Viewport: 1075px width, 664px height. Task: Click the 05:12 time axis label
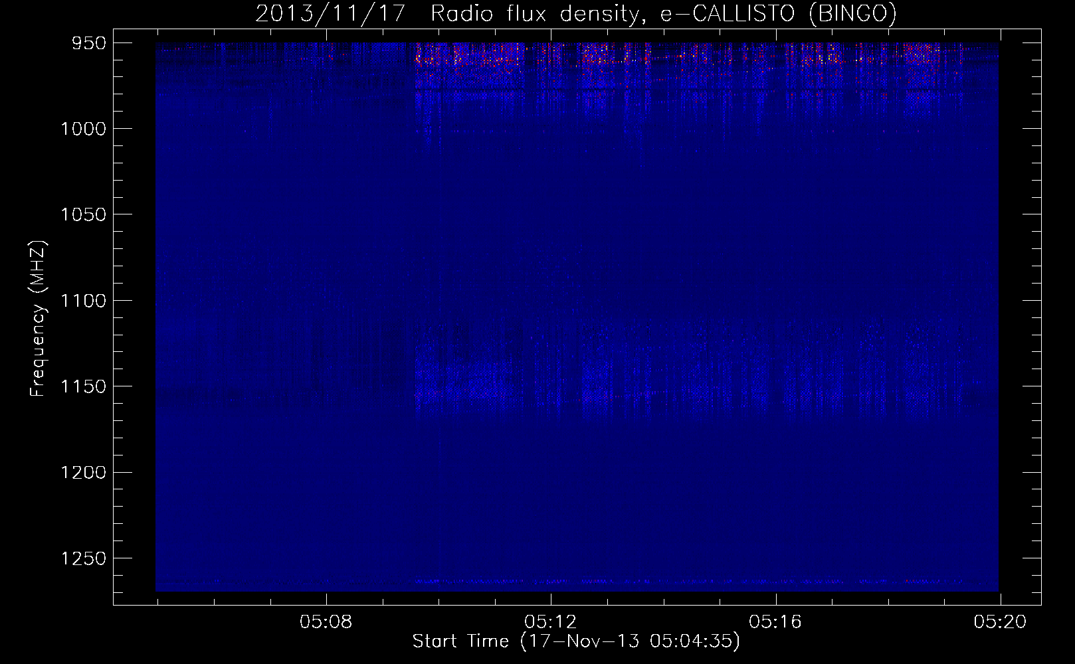[x=551, y=622]
